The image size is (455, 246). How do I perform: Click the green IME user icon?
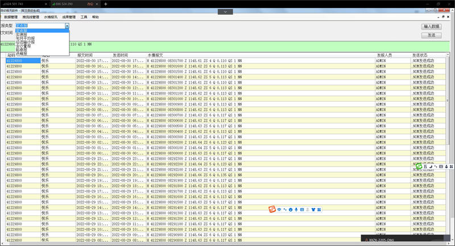coord(446,166)
